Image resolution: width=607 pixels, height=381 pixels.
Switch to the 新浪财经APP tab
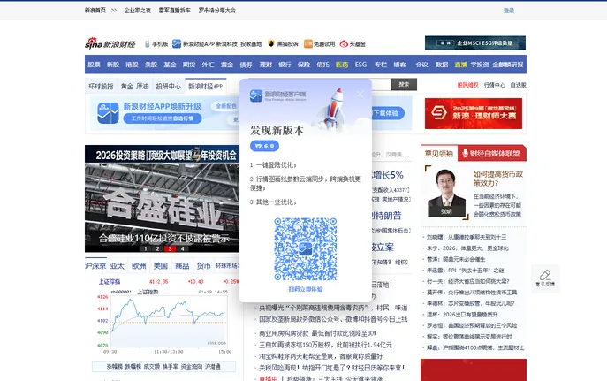pos(206,86)
